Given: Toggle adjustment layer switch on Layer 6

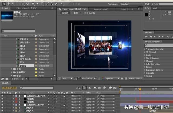Looking at the screenshot, I should point(64,96).
